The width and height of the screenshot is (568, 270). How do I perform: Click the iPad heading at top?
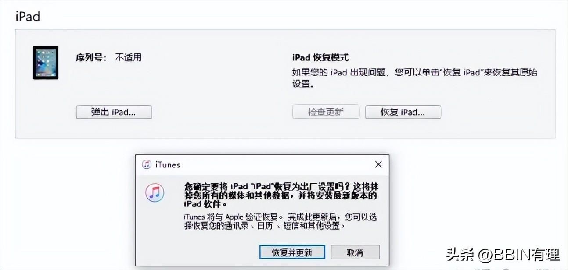pyautogui.click(x=28, y=16)
